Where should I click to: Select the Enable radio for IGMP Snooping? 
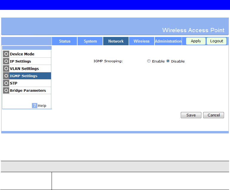pyautogui.click(x=149, y=61)
